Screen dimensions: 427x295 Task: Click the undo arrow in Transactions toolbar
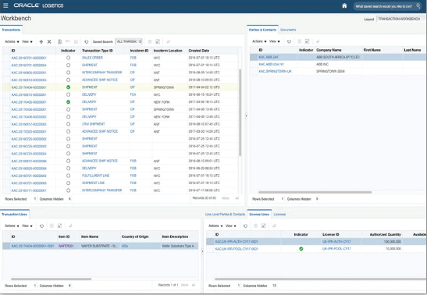[x=68, y=41]
